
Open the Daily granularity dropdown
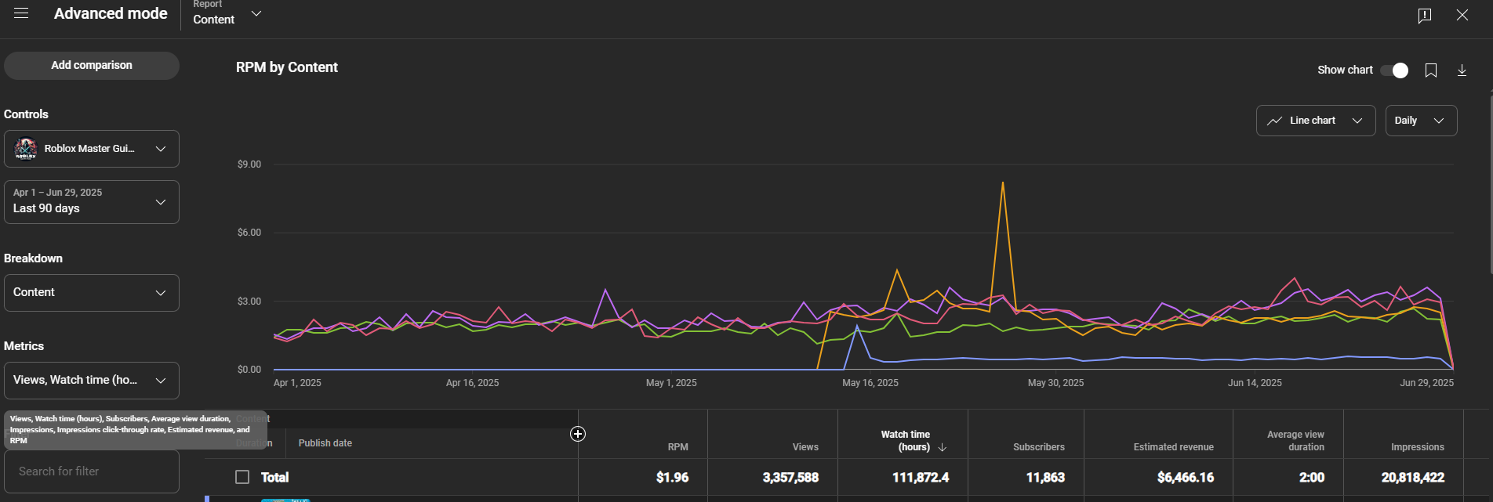1421,121
